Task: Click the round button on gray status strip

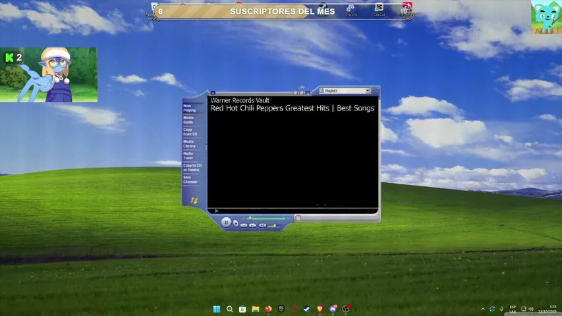Action: (x=298, y=218)
